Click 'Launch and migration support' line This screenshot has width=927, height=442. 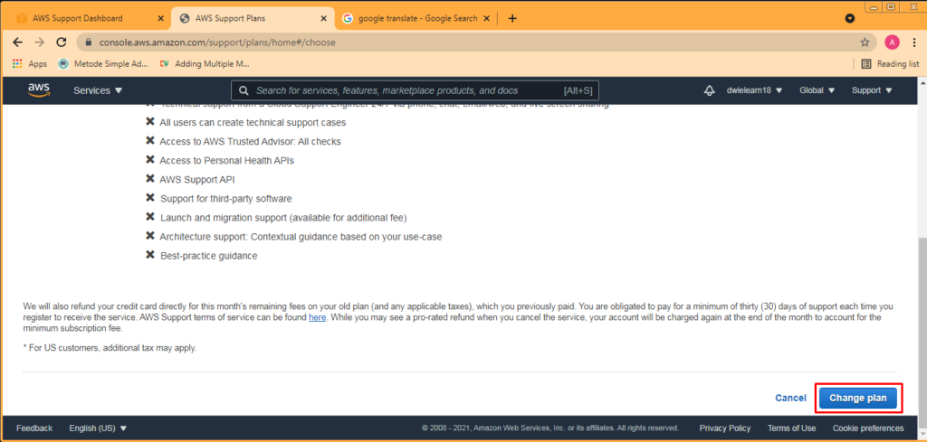(x=283, y=218)
